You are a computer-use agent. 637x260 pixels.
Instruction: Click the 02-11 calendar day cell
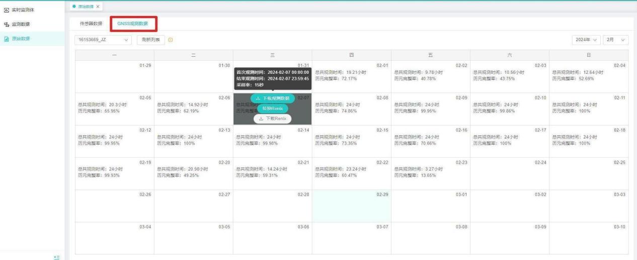click(588, 108)
